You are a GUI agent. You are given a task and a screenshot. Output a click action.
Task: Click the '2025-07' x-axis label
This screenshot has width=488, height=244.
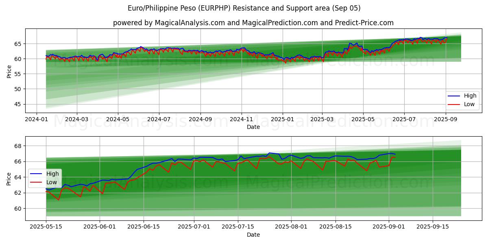tap(404, 119)
